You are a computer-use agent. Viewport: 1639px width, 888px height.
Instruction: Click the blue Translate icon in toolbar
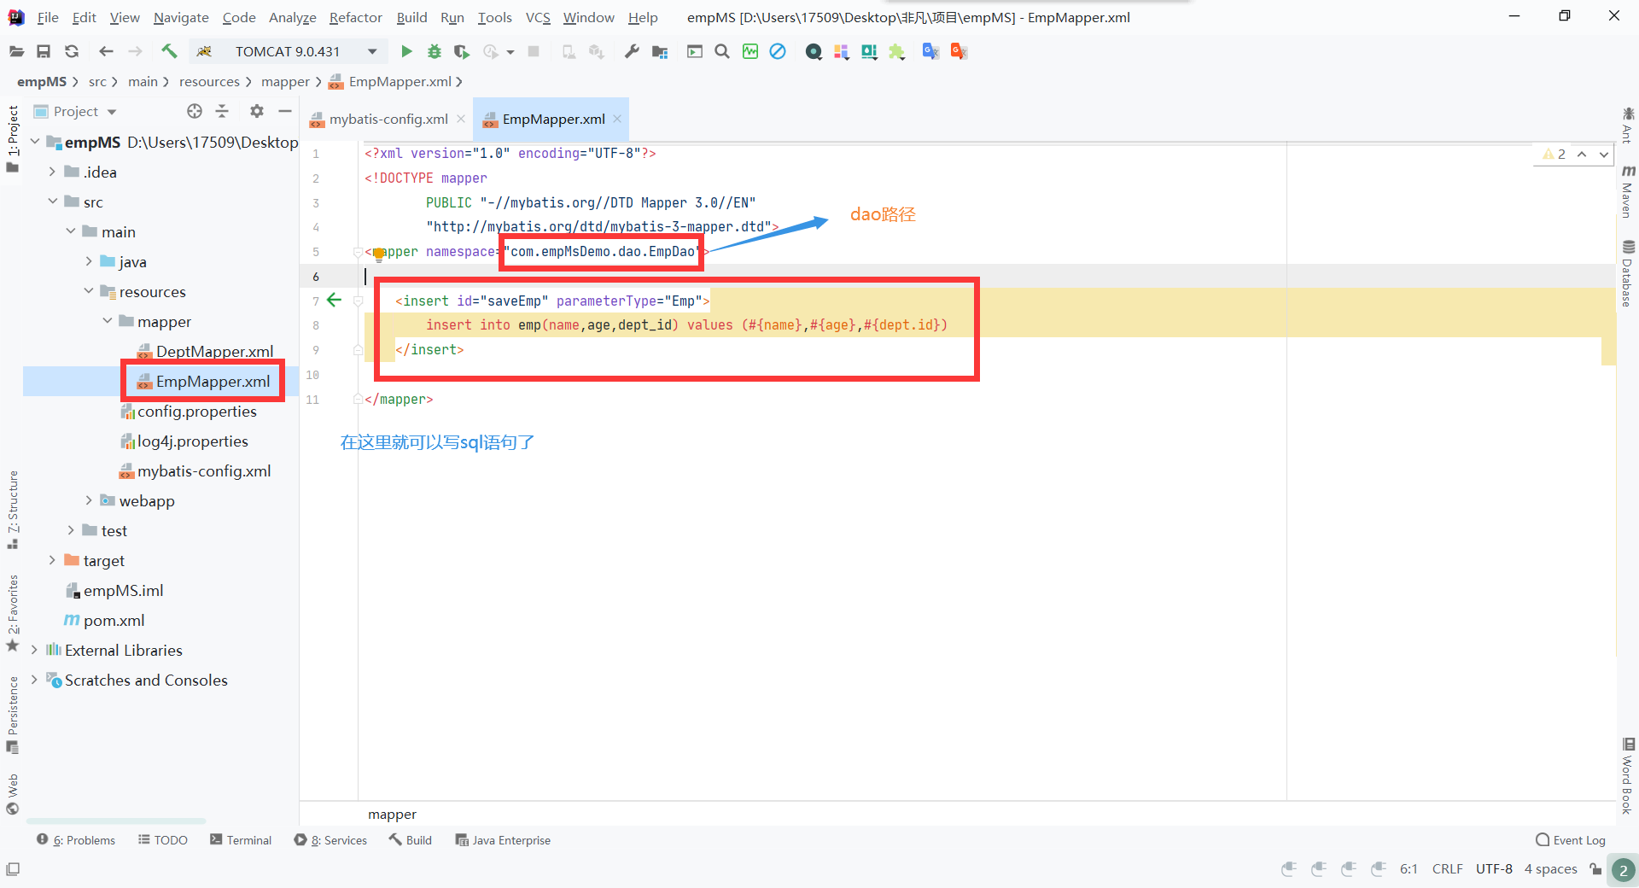tap(930, 52)
